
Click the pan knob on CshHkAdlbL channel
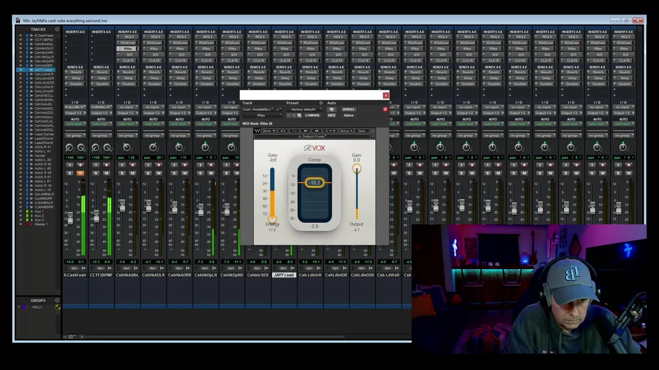[x=127, y=147]
